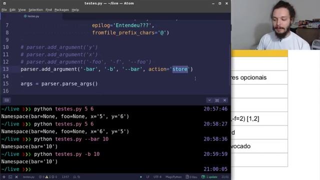Click the clock time in status bar
The image size is (320, 180).
225,177
